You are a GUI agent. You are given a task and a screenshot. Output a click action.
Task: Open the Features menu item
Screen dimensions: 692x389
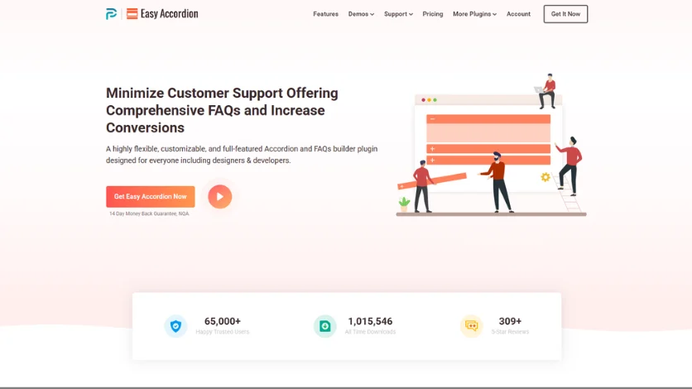325,14
